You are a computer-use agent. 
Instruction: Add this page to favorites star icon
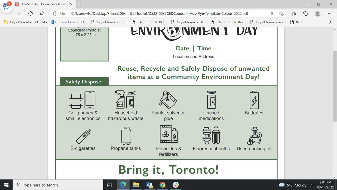[281, 14]
